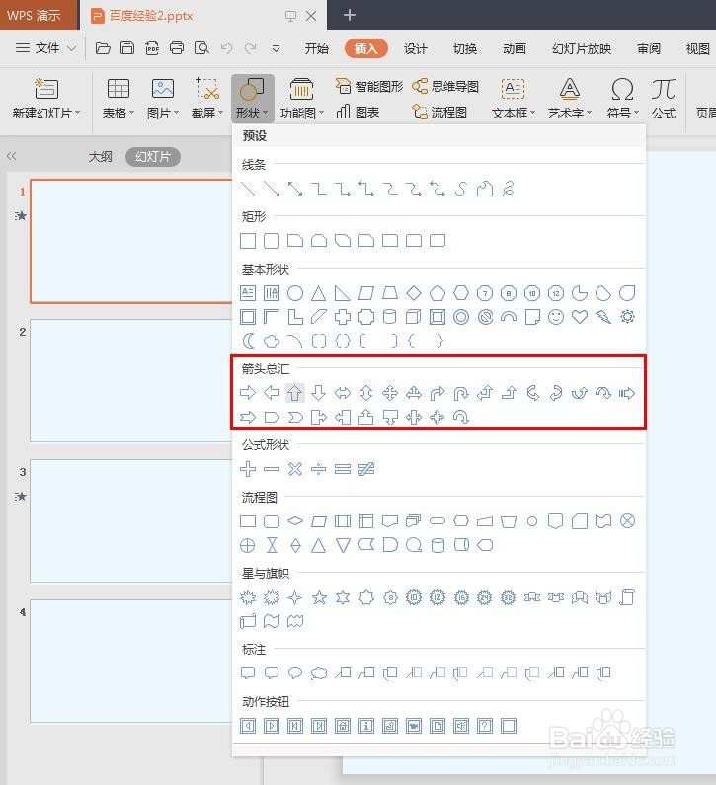Screen dimensions: 716x785
Task: Select the rectangular callout under 标注
Action: click(x=248, y=673)
